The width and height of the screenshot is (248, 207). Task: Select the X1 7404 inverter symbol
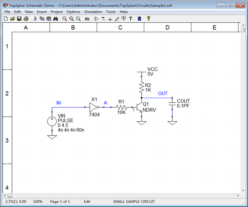94,107
